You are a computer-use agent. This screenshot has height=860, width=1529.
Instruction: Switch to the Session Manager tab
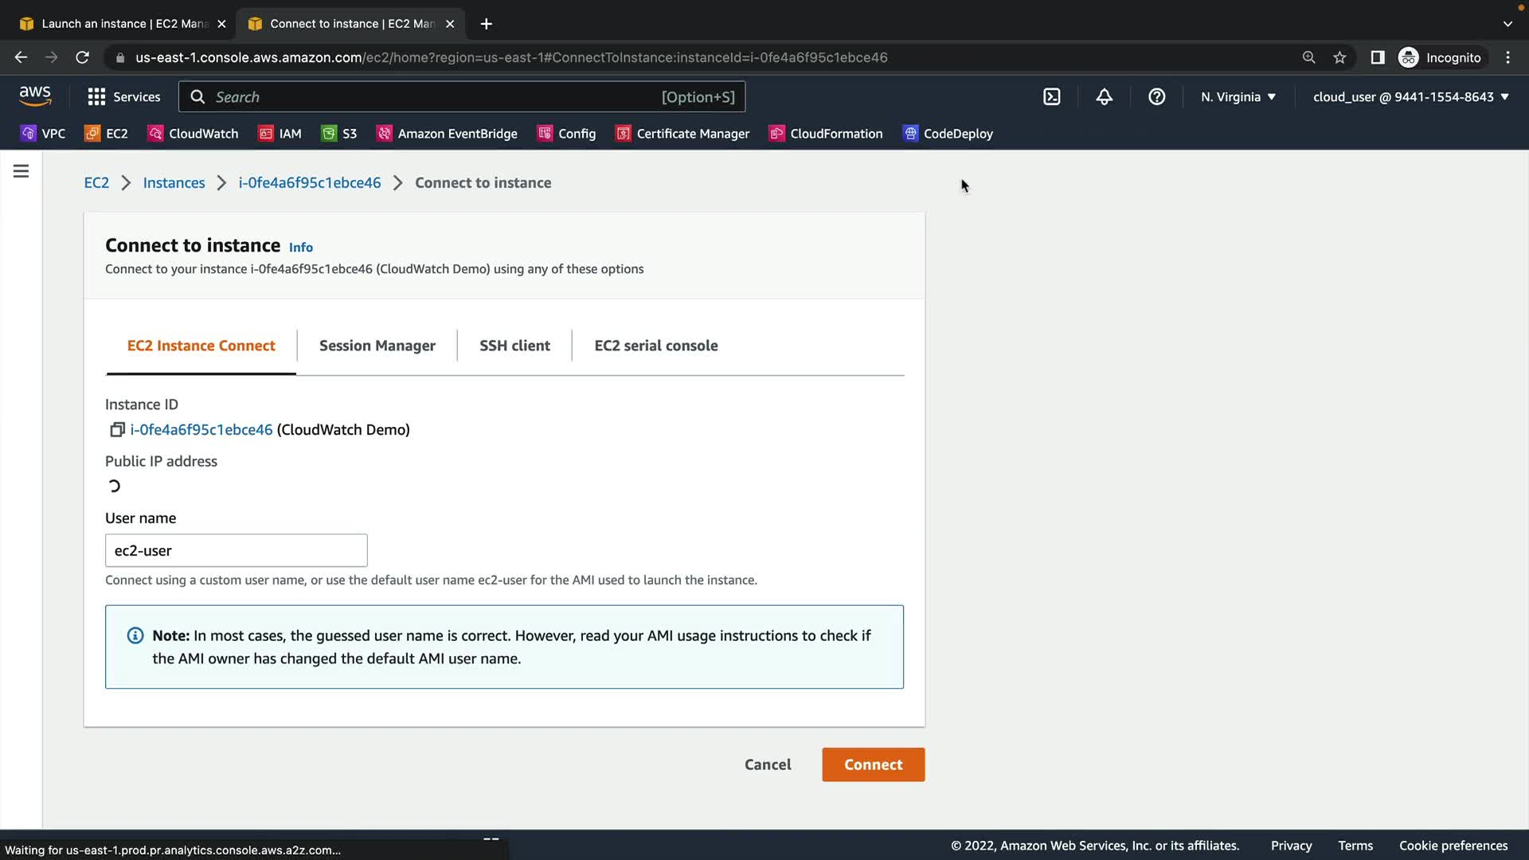pos(377,346)
